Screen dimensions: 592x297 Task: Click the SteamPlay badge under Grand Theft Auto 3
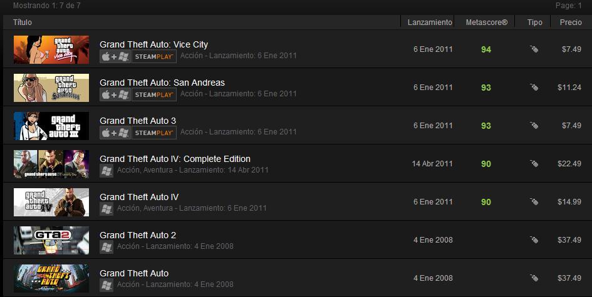[154, 133]
